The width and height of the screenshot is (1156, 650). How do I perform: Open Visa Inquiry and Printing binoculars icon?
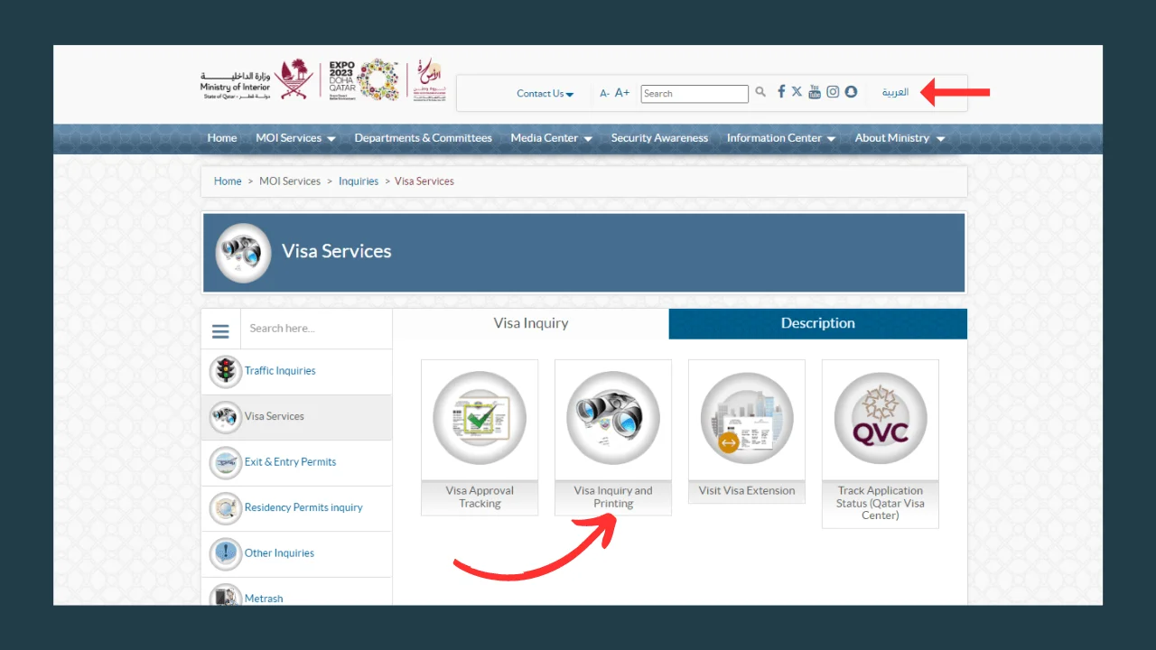pos(613,419)
